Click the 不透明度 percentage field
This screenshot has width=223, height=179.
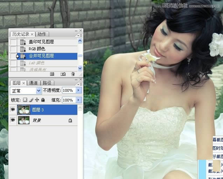[68, 91]
